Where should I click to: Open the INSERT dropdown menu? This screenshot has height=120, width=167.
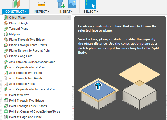(66, 12)
